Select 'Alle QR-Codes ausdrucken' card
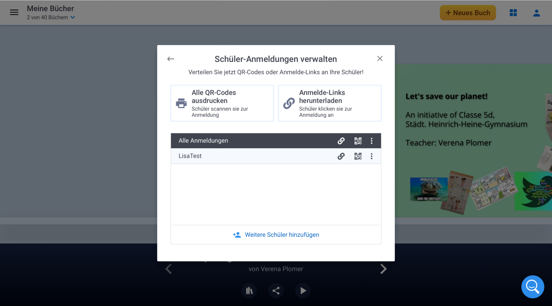This screenshot has height=306, width=552. pyautogui.click(x=222, y=103)
